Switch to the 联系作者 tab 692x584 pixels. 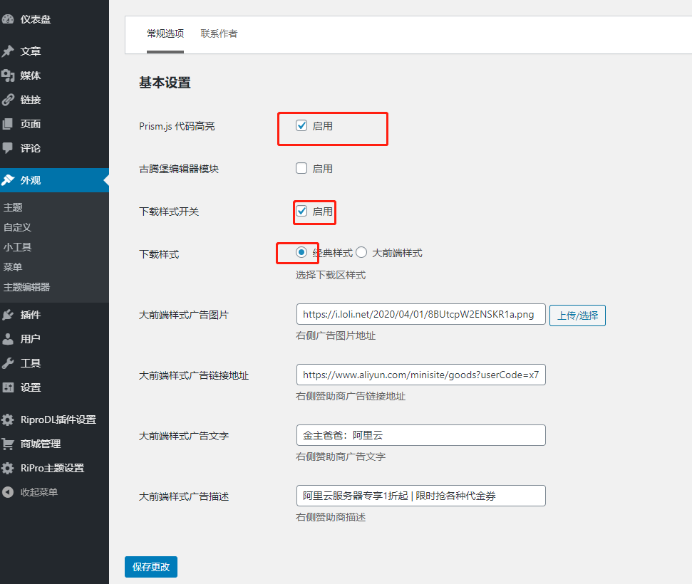pyautogui.click(x=219, y=34)
